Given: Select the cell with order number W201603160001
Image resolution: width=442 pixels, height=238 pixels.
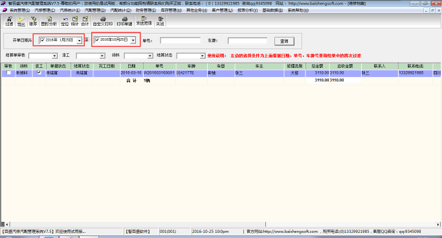Looking at the screenshot, I should coord(160,73).
